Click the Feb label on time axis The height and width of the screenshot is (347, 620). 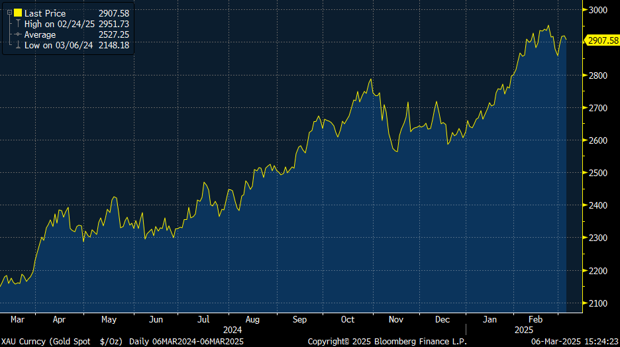point(537,319)
